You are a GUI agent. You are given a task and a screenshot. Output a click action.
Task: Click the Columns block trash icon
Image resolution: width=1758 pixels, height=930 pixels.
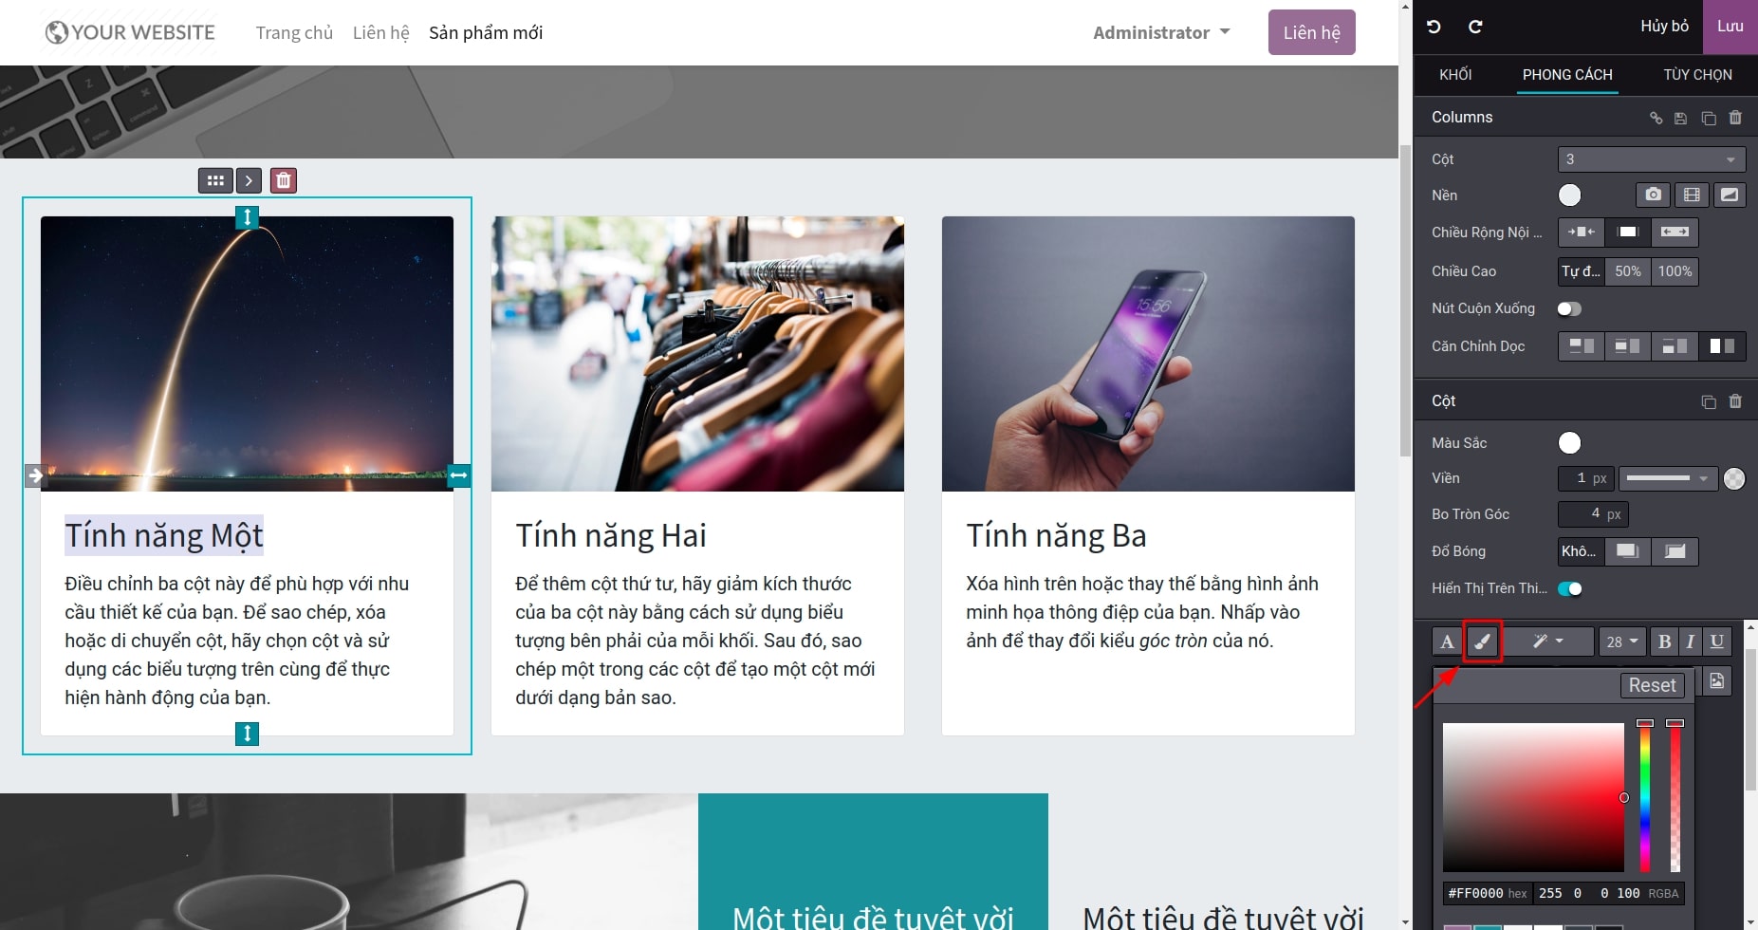coord(1735,118)
